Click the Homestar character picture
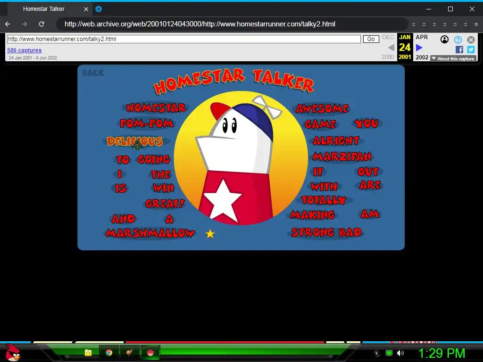Image resolution: width=483 pixels, height=362 pixels. pyautogui.click(x=241, y=158)
